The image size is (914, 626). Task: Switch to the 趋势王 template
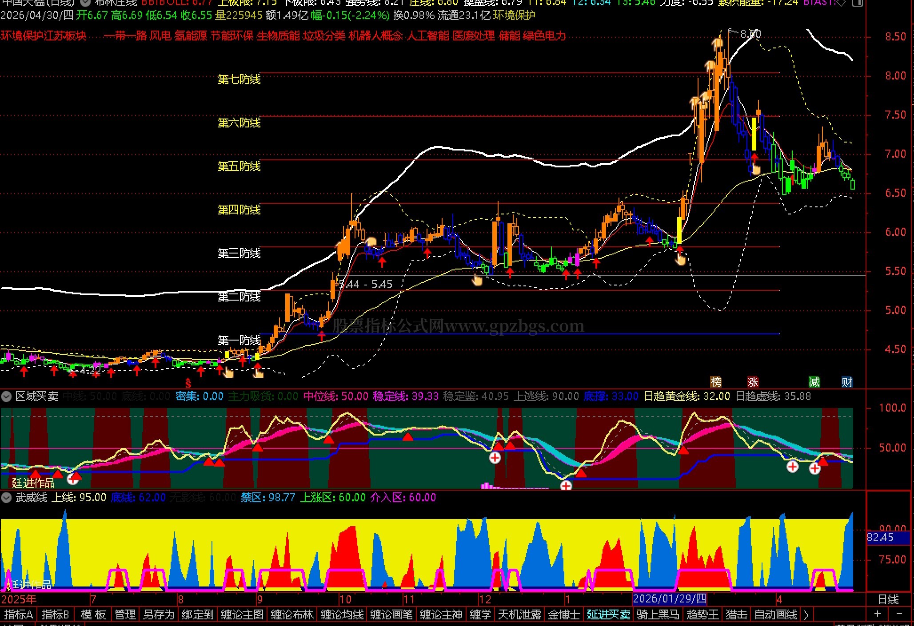pos(702,614)
